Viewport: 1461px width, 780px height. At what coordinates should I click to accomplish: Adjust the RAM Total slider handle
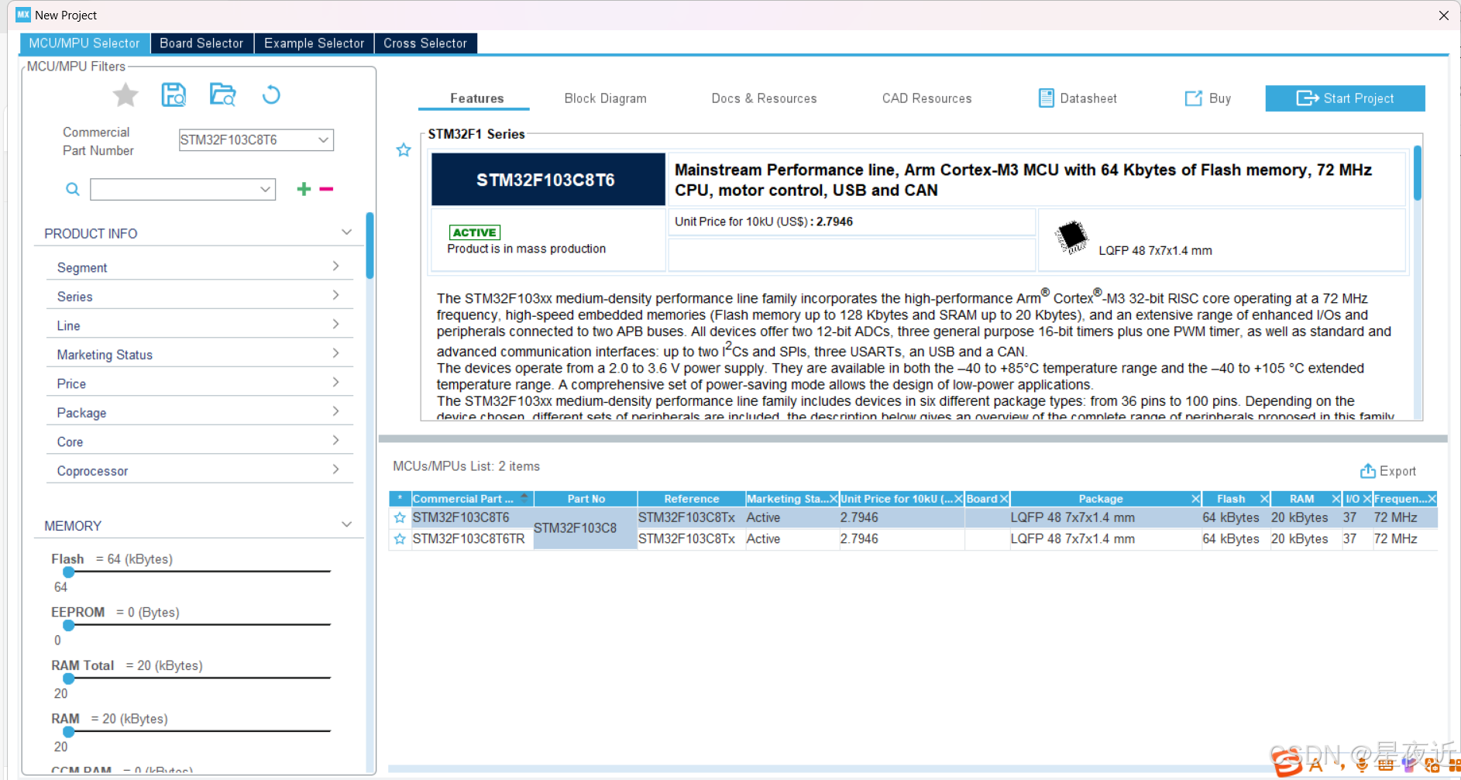(x=69, y=679)
